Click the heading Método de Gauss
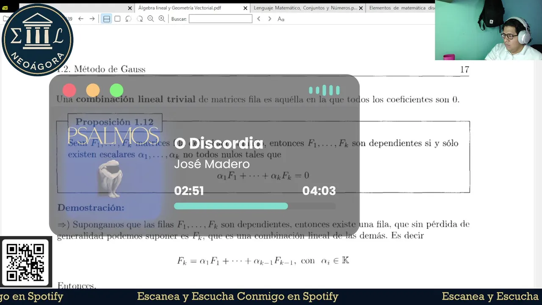Image resolution: width=542 pixels, height=305 pixels. 109,69
